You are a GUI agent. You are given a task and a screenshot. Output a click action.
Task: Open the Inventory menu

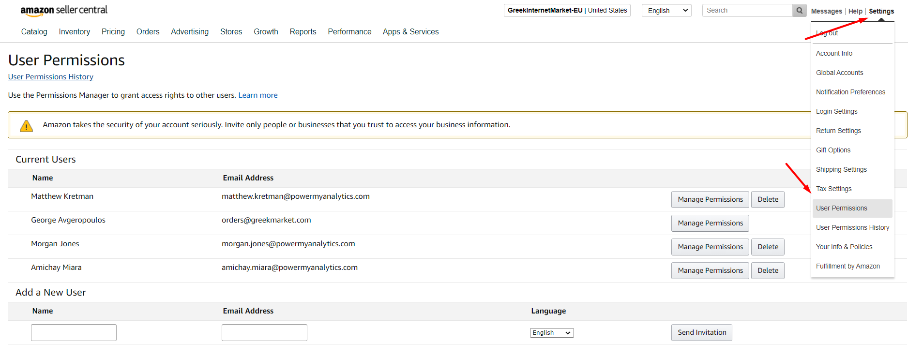click(x=75, y=31)
